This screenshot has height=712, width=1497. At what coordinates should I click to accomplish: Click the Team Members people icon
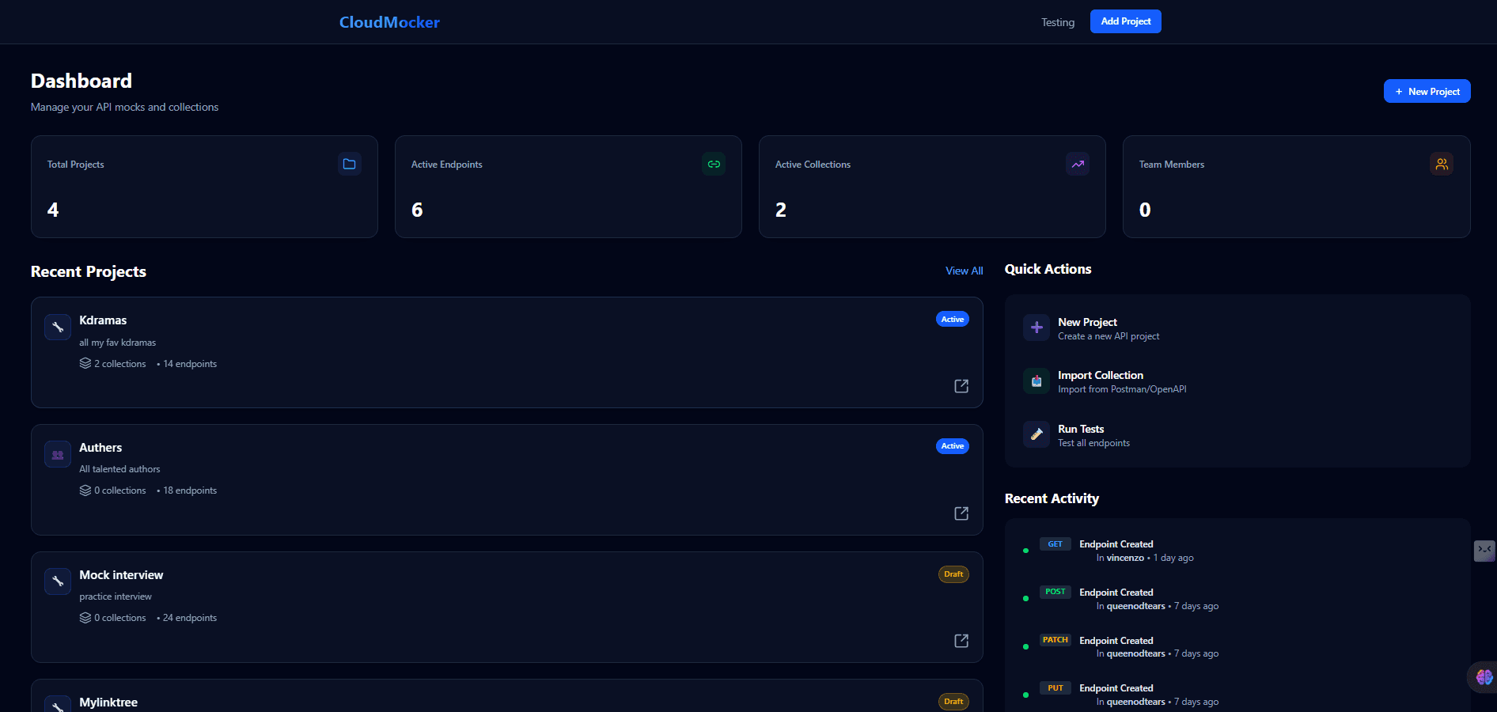click(1441, 164)
